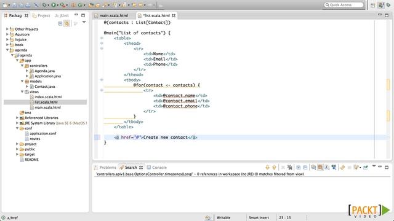The image size is (394, 221).
Task: Collapse the conf folder node
Action: [x=17, y=128]
